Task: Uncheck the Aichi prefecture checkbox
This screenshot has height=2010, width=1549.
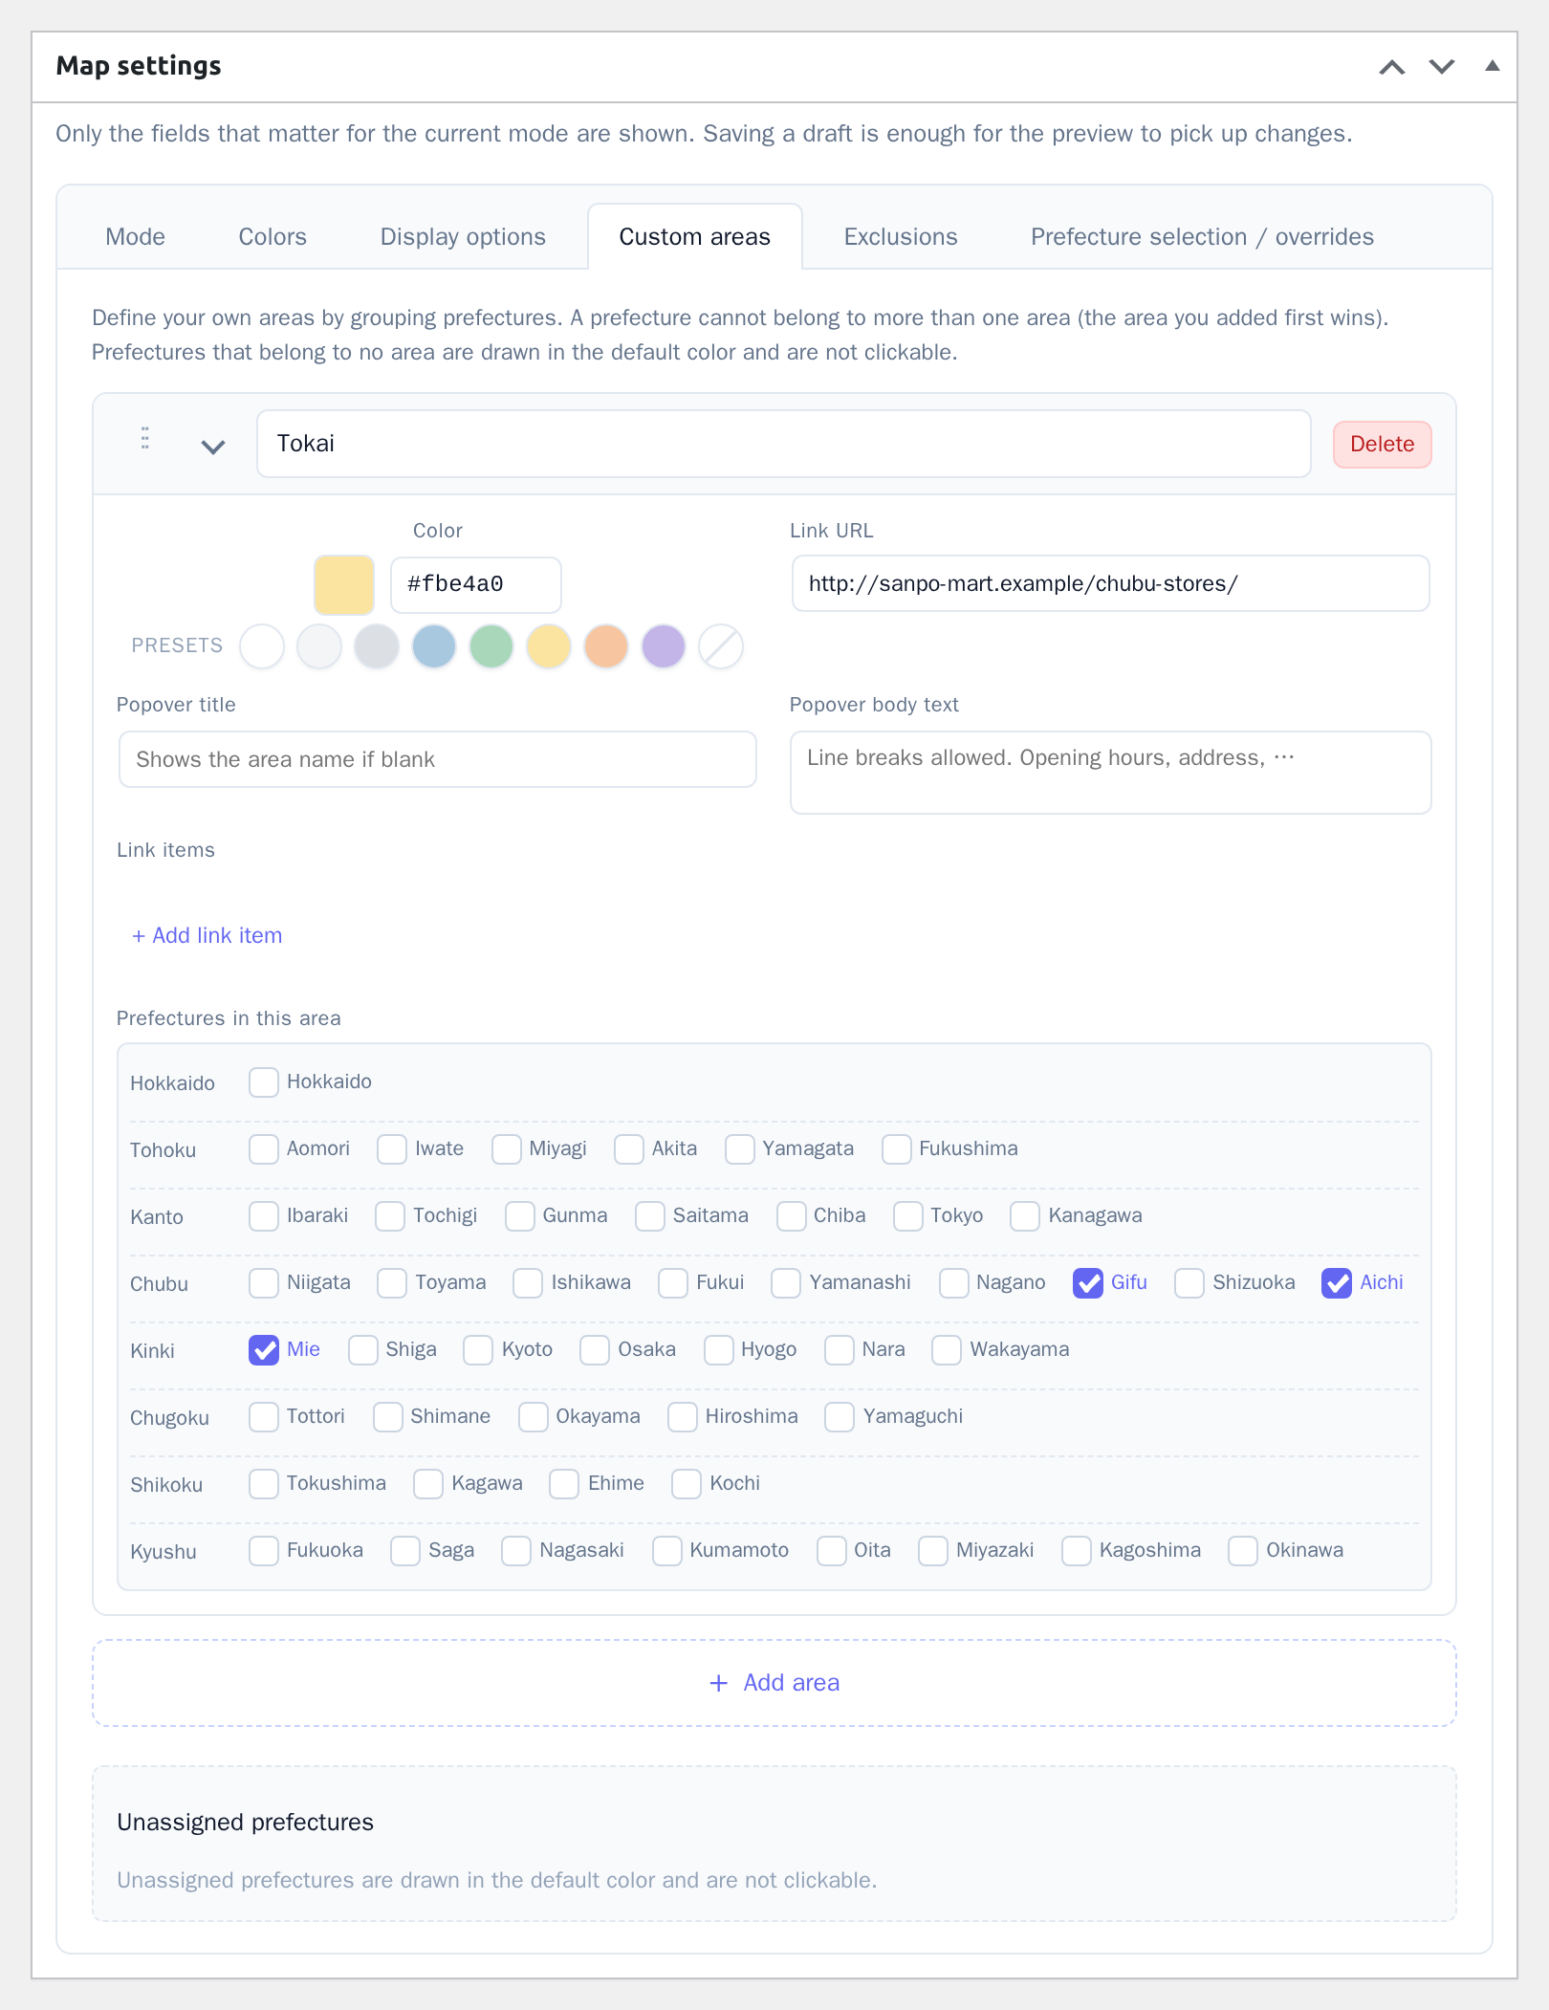Action: click(1337, 1283)
